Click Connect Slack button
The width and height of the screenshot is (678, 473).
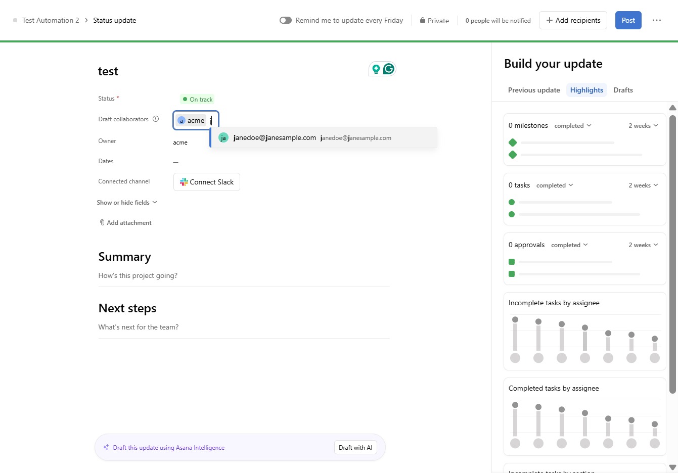207,182
